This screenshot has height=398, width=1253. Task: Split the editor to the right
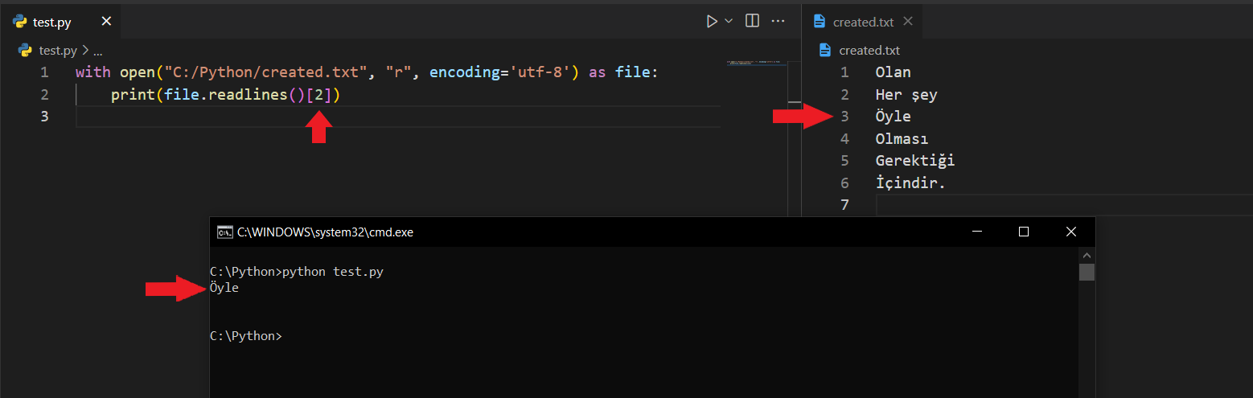point(753,22)
